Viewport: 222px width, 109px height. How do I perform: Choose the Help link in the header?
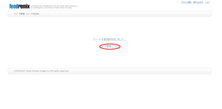(x=207, y=2)
